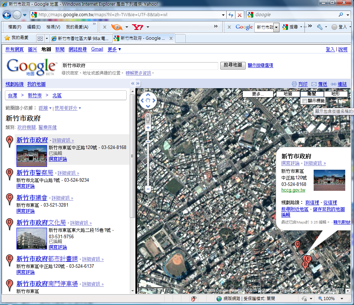The width and height of the screenshot is (354, 305).
Task: Open the Google toolbar search box dropdown
Action: click(x=276, y=27)
